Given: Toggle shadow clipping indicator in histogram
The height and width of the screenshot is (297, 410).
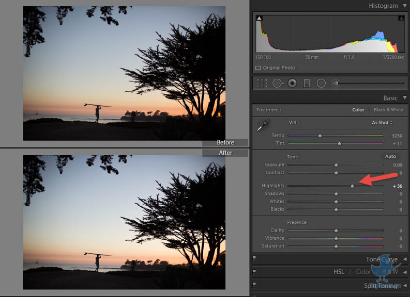Looking at the screenshot, I should coord(260,18).
